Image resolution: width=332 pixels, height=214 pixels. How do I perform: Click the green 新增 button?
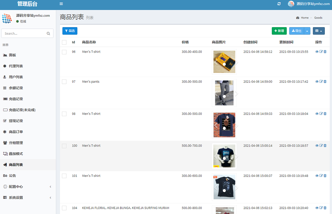tap(279, 31)
